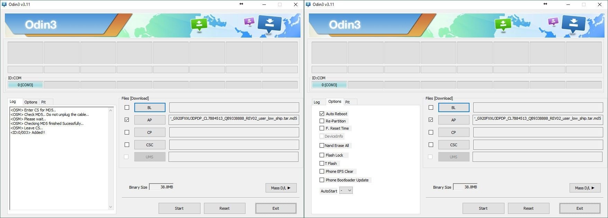
Task: Click the double-arrow icon in the Options-view window title bar
Action: coord(545,4)
